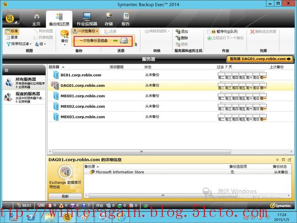Screen dimensions: 297x223
Task: Click the red error alerts icon in status bar
Action: click(50, 205)
